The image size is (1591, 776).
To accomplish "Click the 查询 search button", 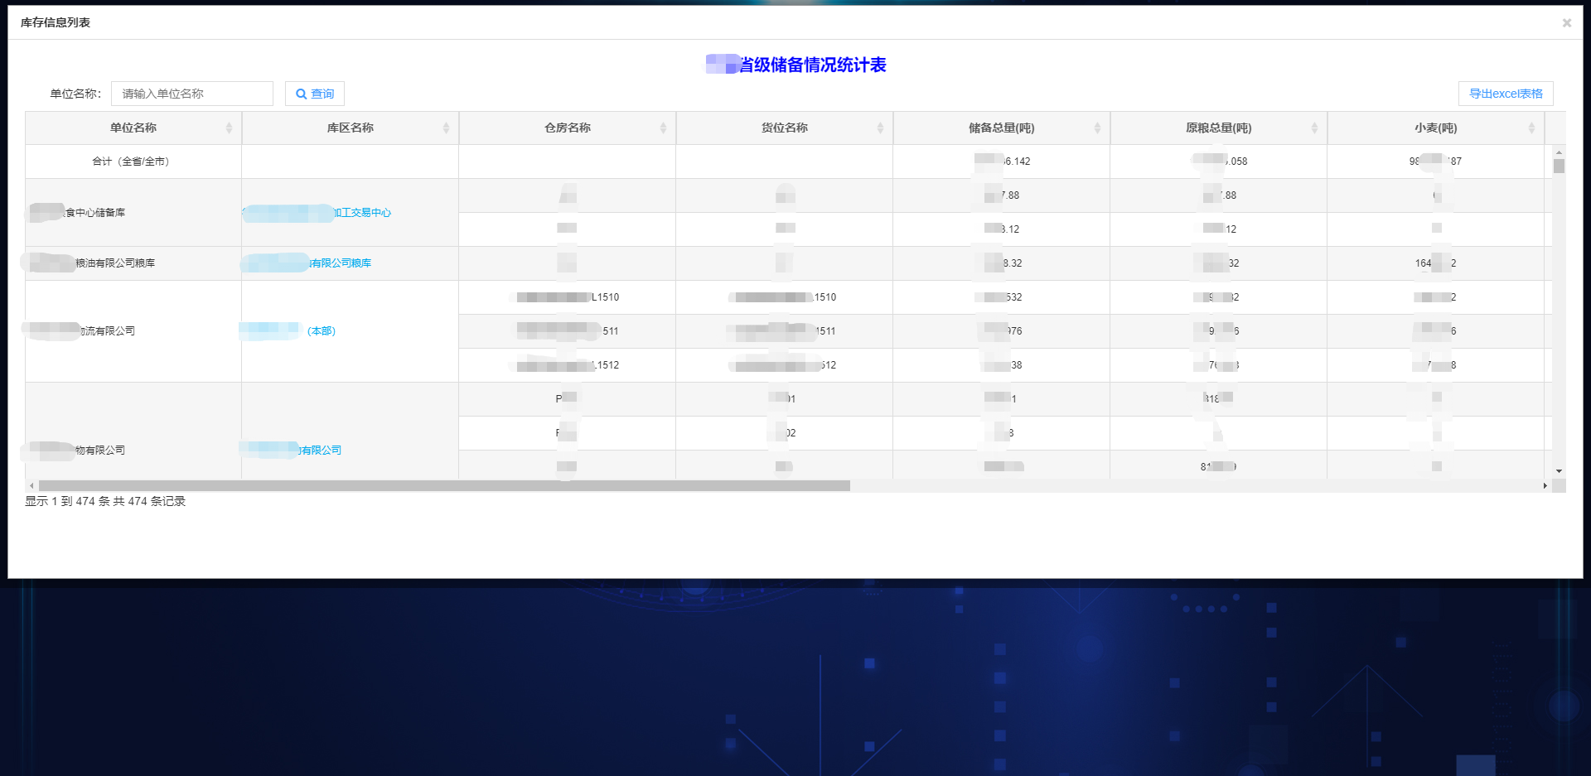I will [315, 94].
